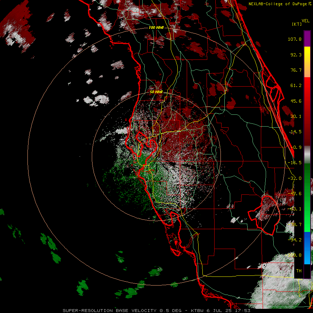
Task: Click the -16.5 velocity scale value
Action: (295, 163)
